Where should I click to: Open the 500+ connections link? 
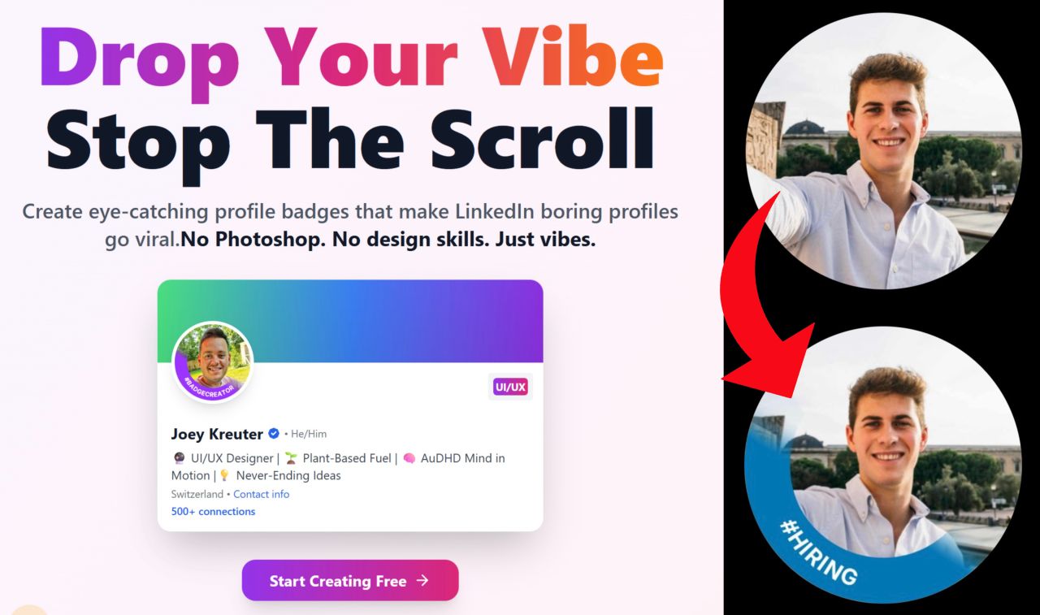coord(213,511)
